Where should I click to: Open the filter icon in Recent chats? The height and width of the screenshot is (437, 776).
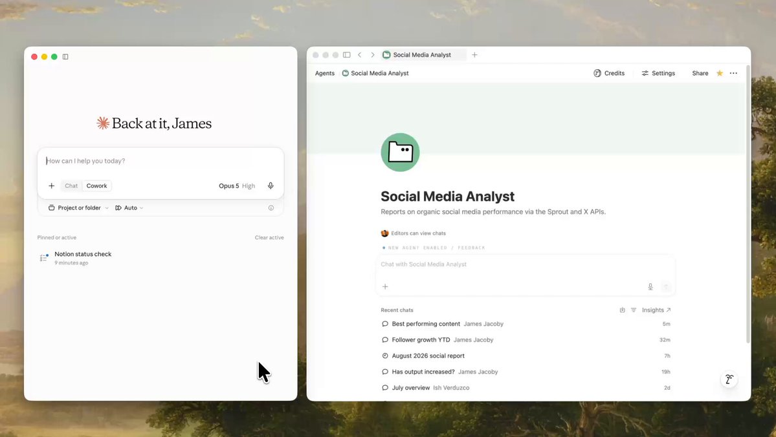(634, 310)
